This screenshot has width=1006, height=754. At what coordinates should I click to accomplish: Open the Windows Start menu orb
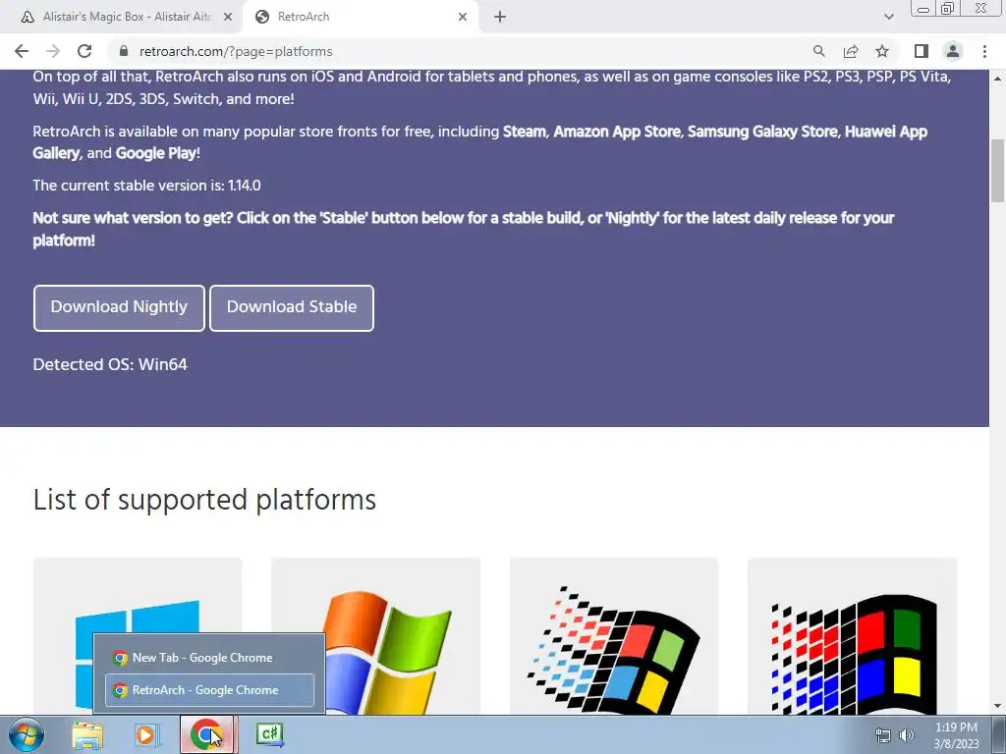(27, 734)
